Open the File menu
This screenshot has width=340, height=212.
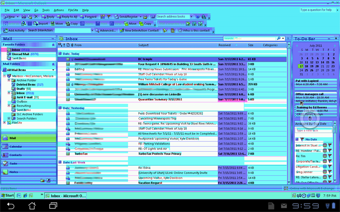pos(7,10)
